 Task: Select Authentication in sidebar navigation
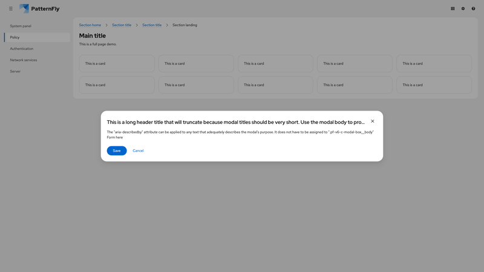pos(37,49)
